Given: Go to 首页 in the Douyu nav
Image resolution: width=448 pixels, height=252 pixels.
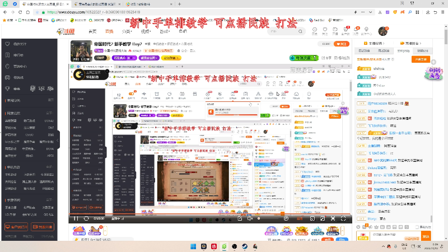Looking at the screenshot, I should pyautogui.click(x=92, y=31).
